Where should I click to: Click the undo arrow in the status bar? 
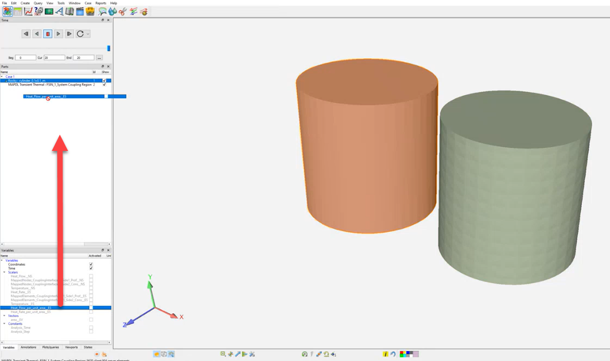(393, 354)
